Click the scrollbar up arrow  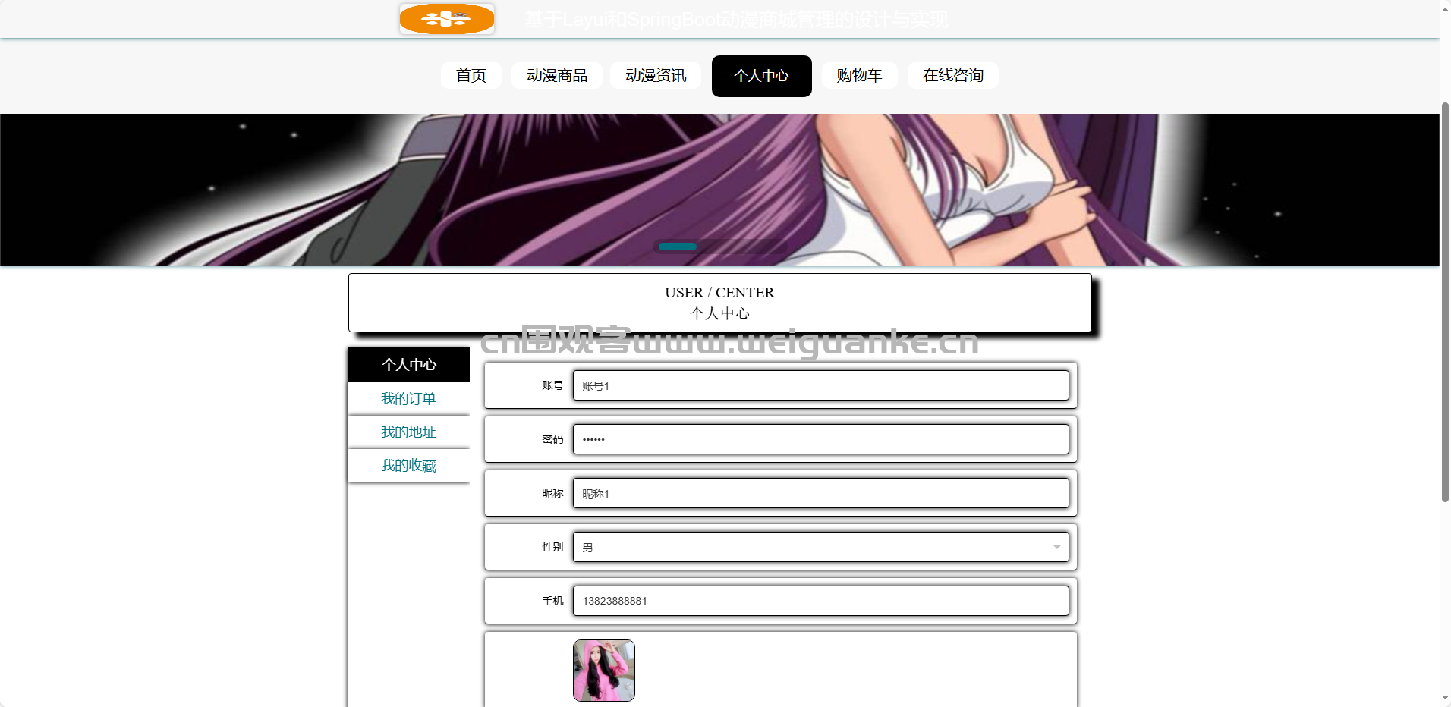1445,9
